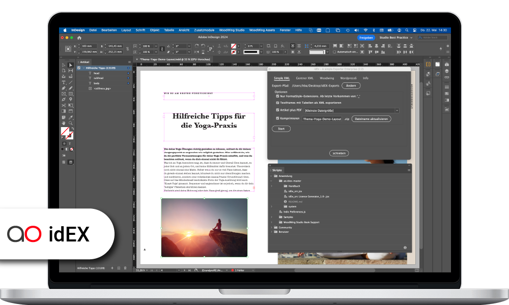Click the Wi-Fi icon in the menu bar

click(x=365, y=30)
